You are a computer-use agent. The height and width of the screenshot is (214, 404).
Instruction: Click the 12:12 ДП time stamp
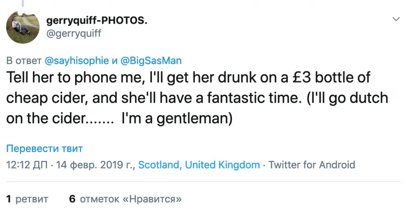(28, 165)
